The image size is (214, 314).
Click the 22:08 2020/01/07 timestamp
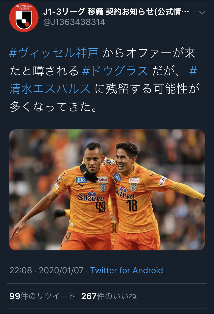(x=47, y=270)
